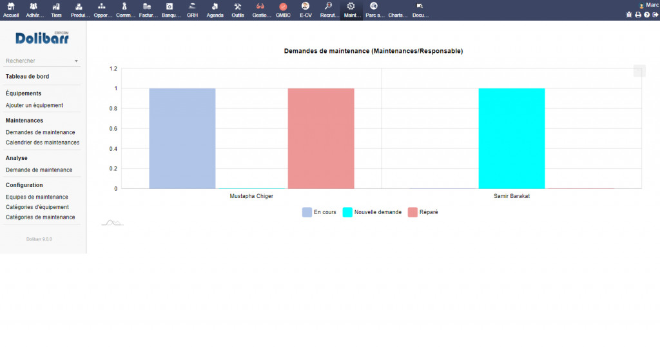Viewport: 660px width, 347px height.
Task: Open the Recrutement module in top bar
Action: pyautogui.click(x=329, y=10)
